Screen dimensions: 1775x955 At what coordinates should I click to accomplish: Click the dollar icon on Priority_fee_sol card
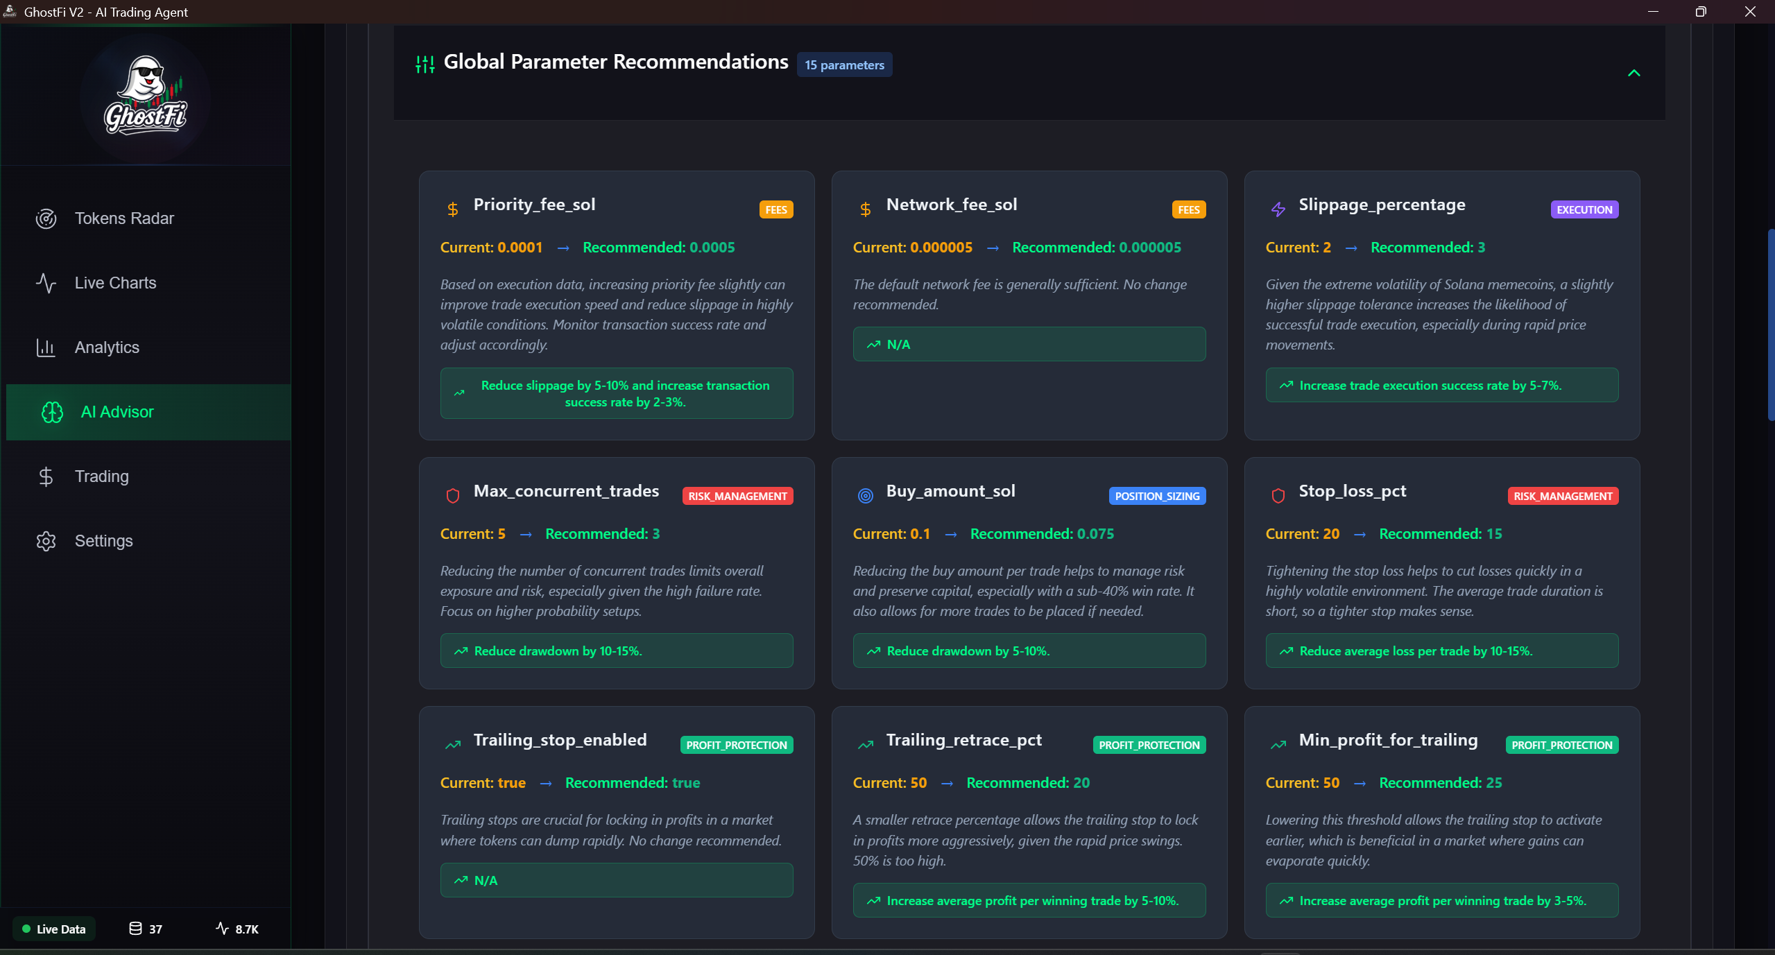pyautogui.click(x=453, y=209)
